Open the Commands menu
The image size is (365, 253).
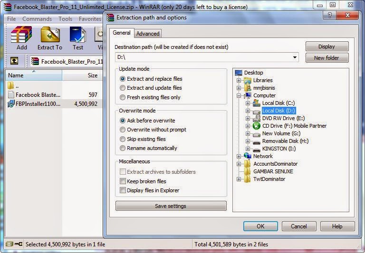(x=37, y=19)
